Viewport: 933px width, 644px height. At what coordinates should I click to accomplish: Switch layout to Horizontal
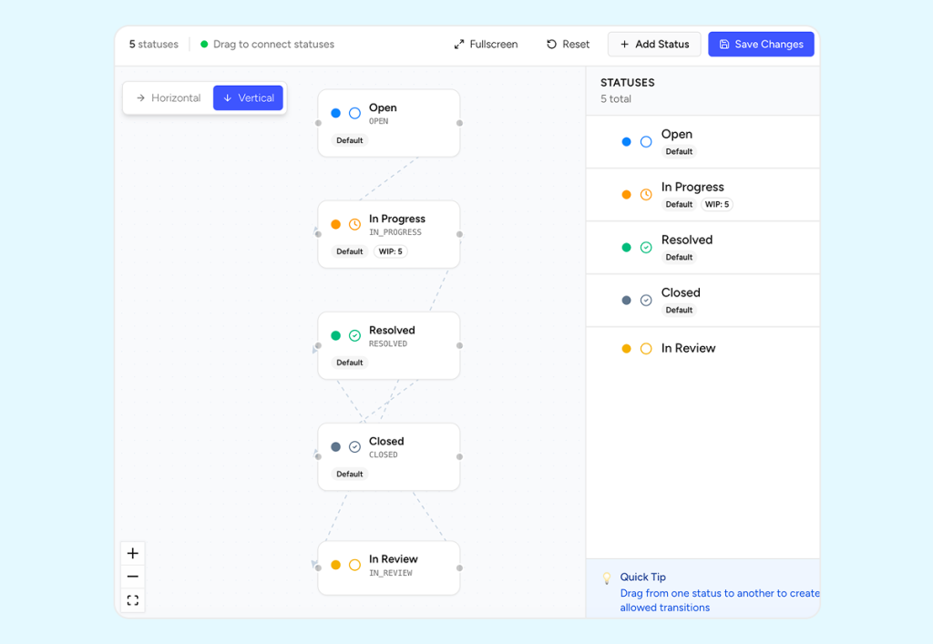[169, 98]
